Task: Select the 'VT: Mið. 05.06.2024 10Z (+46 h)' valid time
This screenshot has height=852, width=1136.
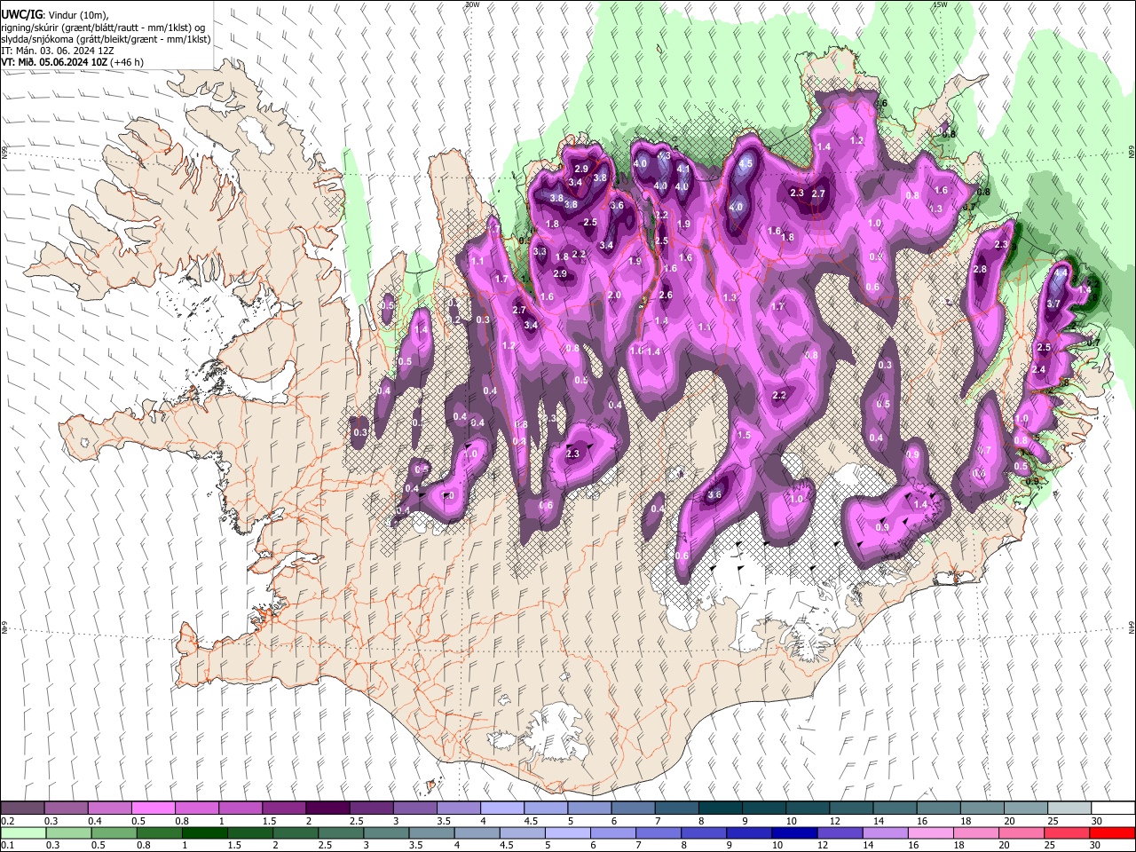Action: point(73,62)
